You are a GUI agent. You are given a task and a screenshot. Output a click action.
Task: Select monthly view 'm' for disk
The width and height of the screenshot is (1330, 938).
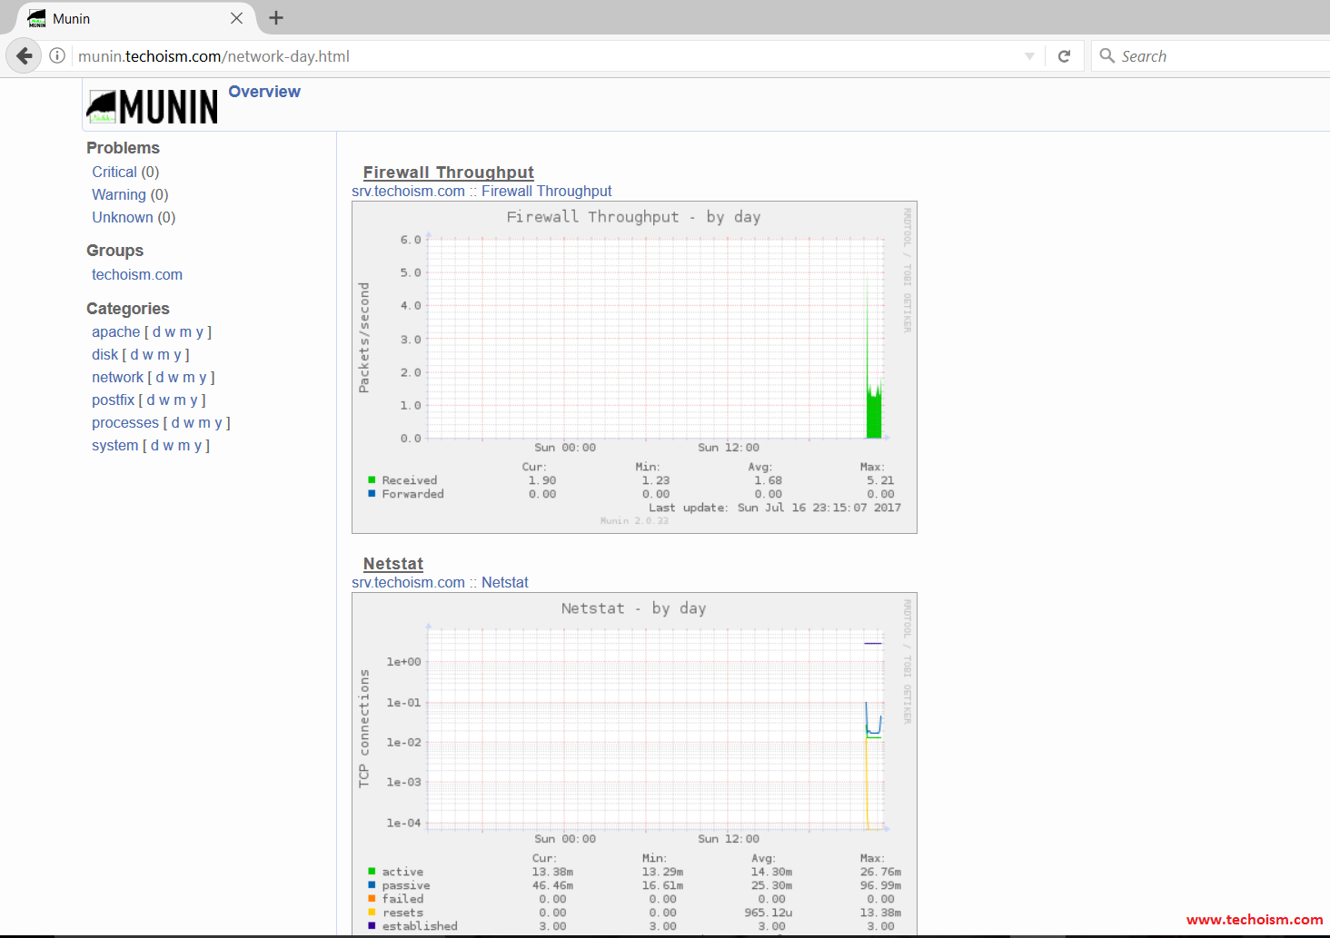click(x=164, y=355)
